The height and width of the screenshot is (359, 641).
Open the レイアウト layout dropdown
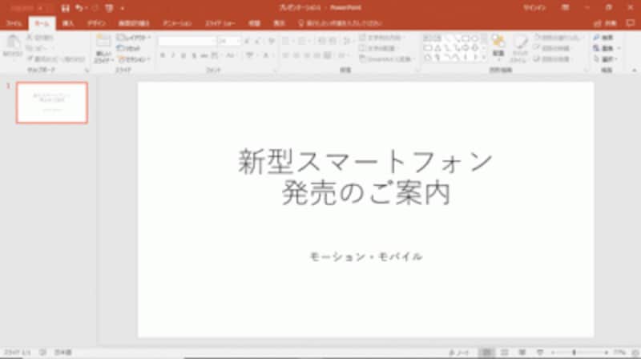click(x=133, y=38)
